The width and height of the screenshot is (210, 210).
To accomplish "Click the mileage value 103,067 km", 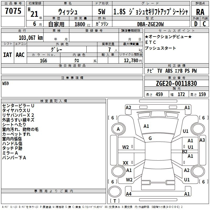I will click(31, 38).
